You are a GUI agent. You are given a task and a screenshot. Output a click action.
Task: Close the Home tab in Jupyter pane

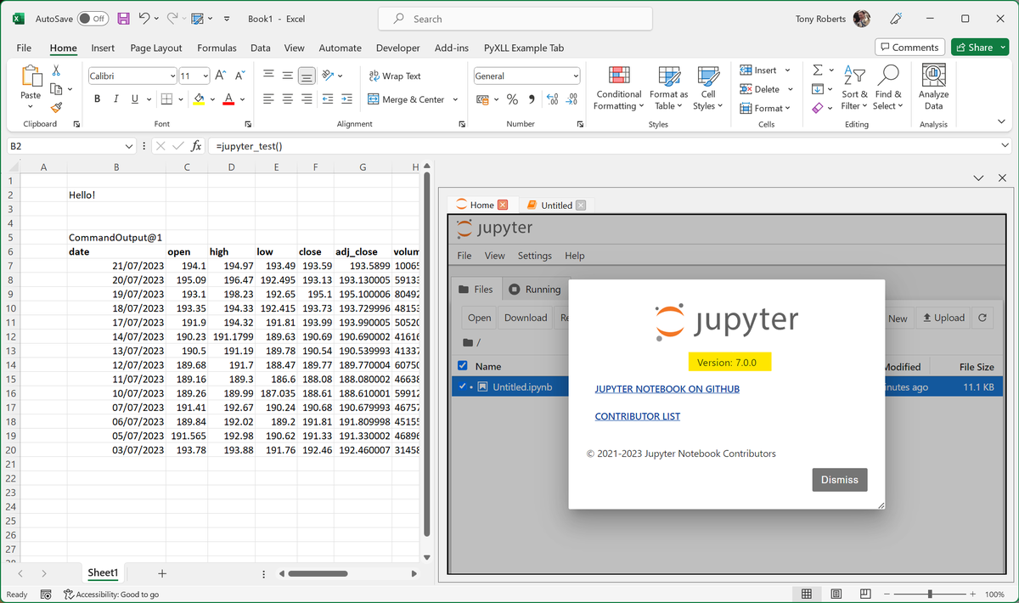click(x=503, y=205)
